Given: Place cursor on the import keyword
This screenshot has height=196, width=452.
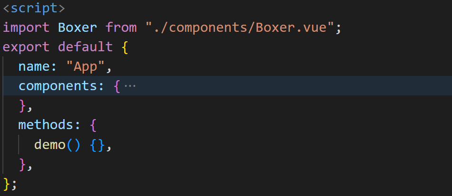Looking at the screenshot, I should click(x=26, y=27).
